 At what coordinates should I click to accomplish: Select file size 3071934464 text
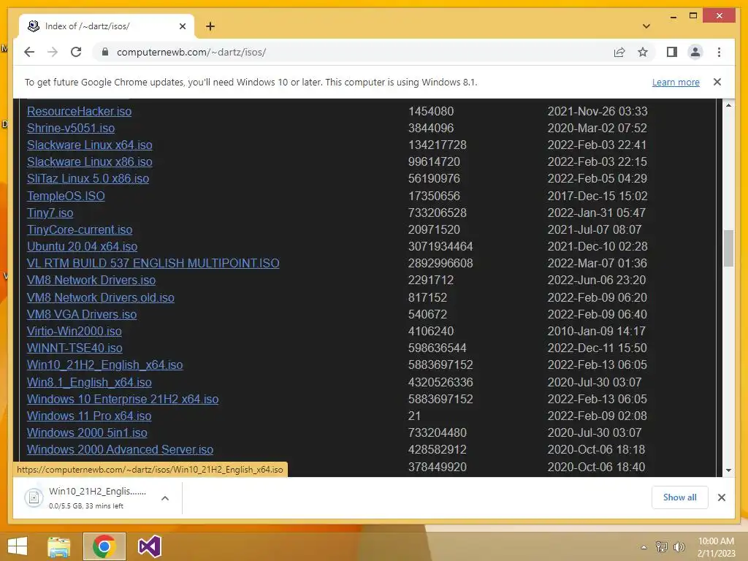coord(440,246)
